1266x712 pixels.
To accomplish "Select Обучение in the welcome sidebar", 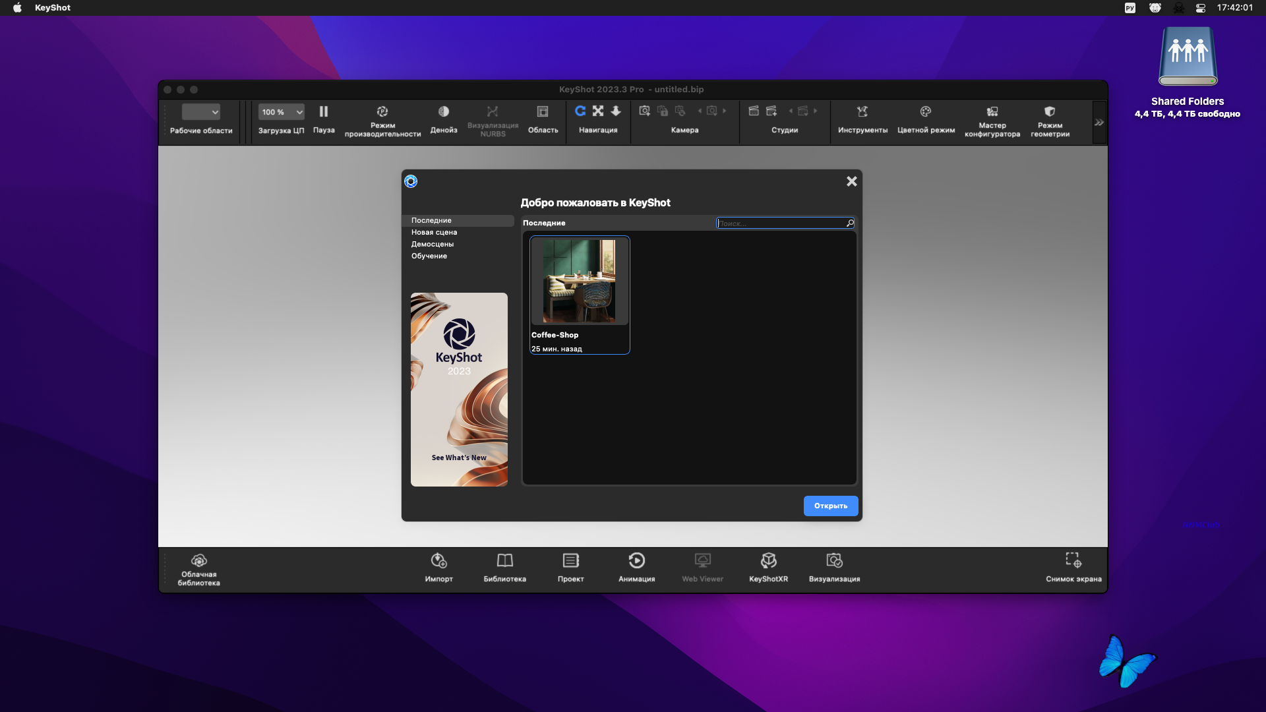I will click(458, 256).
